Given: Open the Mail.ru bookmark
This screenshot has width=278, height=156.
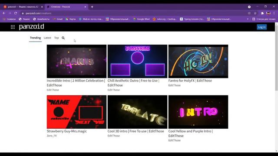Looking at the screenshot, I should coord(91,19).
